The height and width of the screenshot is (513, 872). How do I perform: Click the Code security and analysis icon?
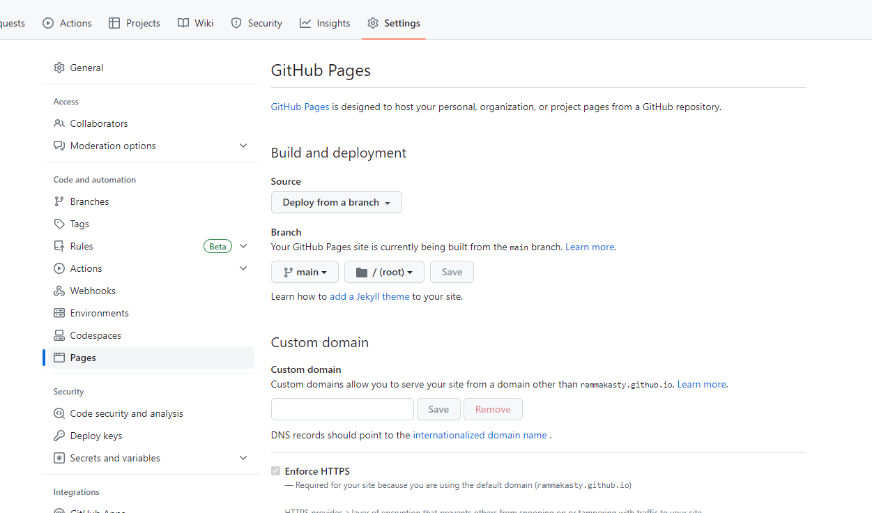[59, 413]
